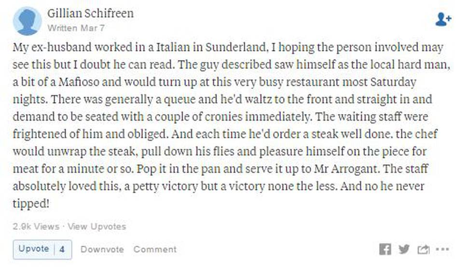Image resolution: width=468 pixels, height=267 pixels.
Task: Click the final word tipped! in answer
Action: click(31, 204)
